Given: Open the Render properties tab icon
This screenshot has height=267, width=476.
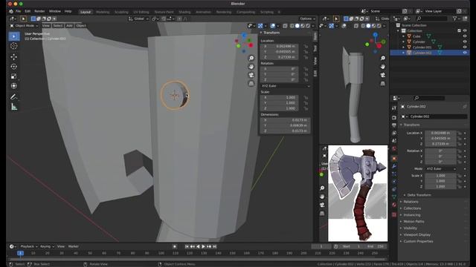Looking at the screenshot, I should click(394, 118).
